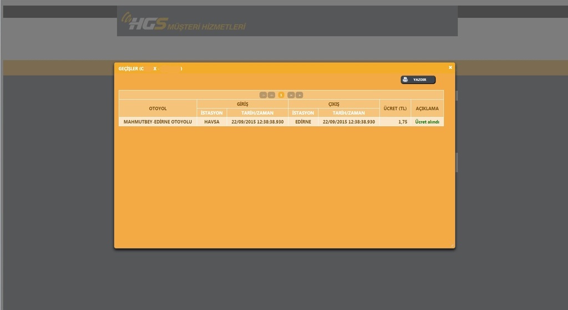This screenshot has height=310, width=568.
Task: Click the GİRİŞ column group header
Action: point(242,104)
